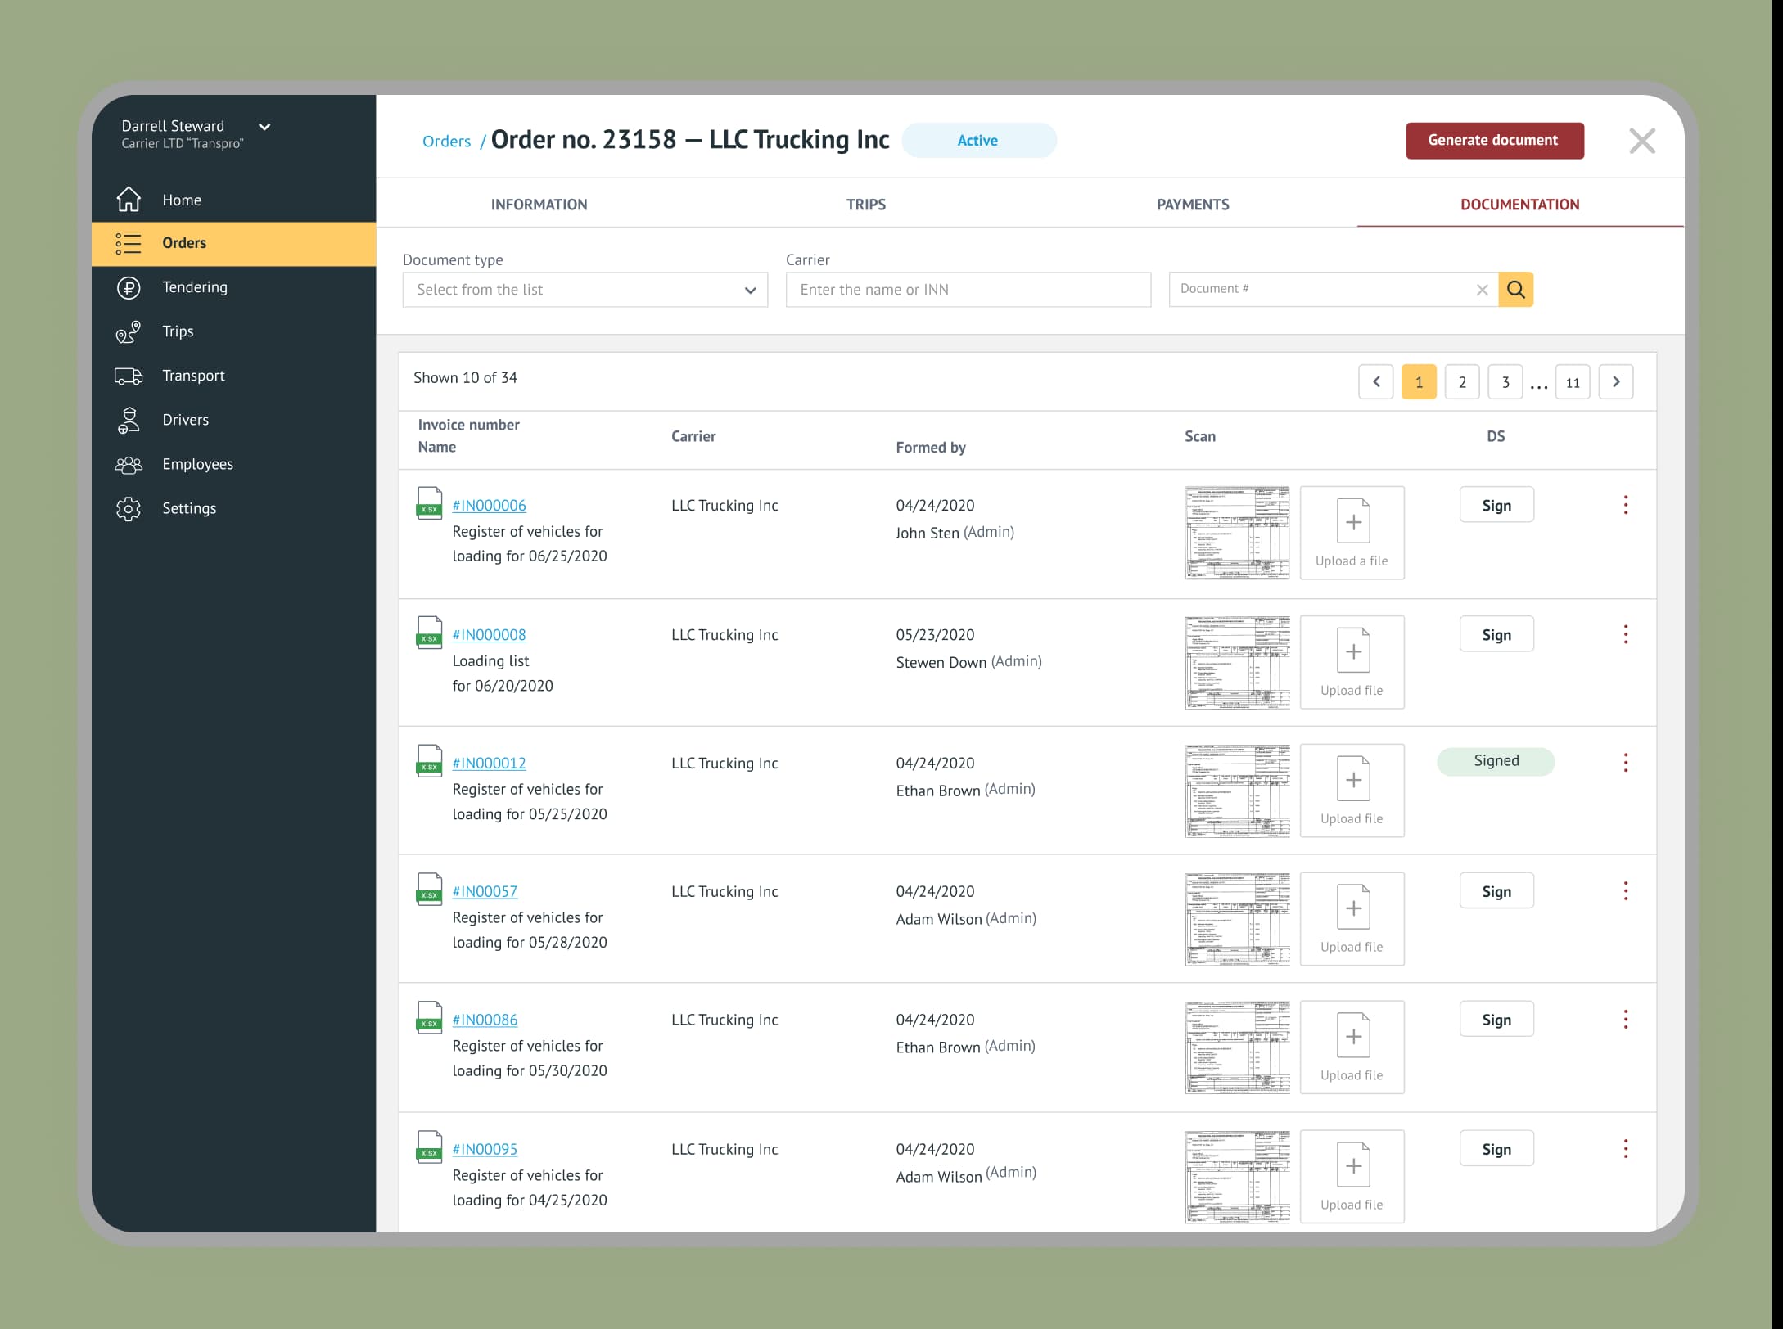Viewport: 1783px width, 1329px height.
Task: Sign invoice #IN00086
Action: pos(1496,1020)
